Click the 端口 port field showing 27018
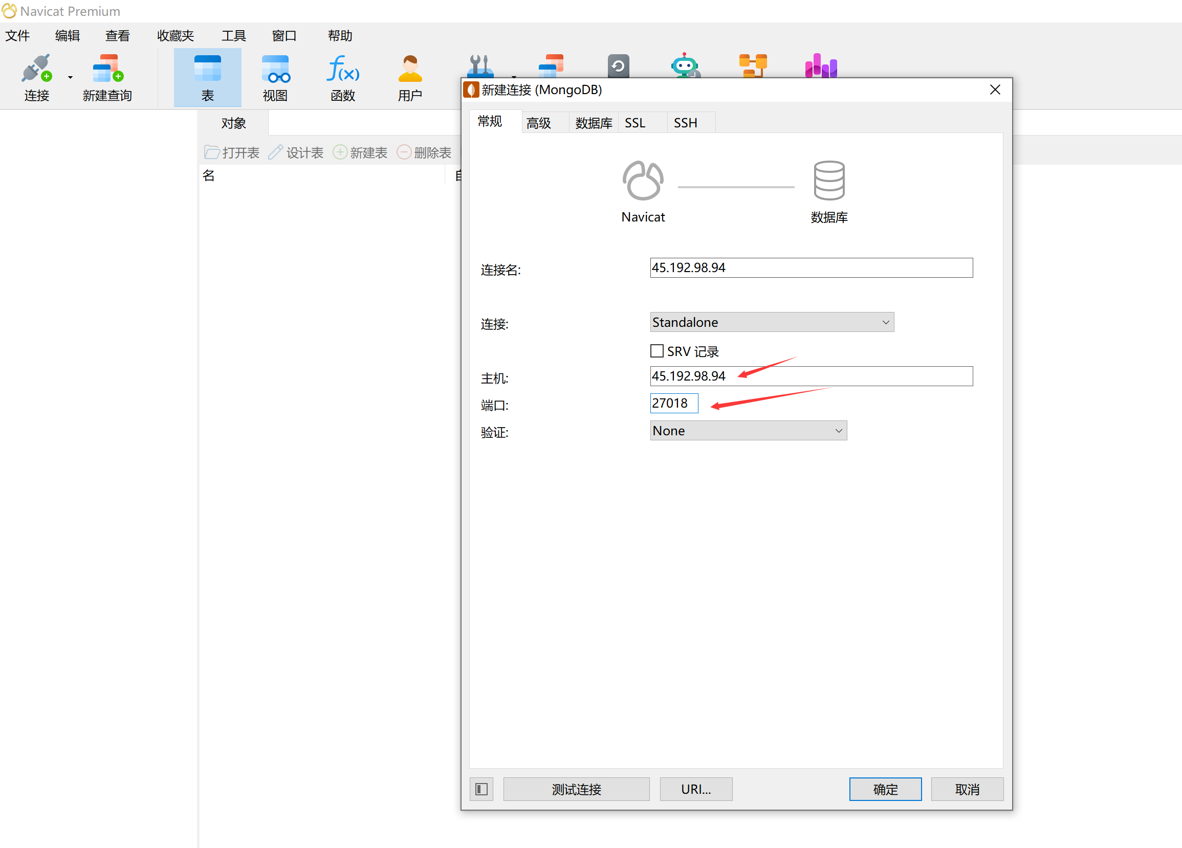This screenshot has width=1182, height=848. [674, 403]
